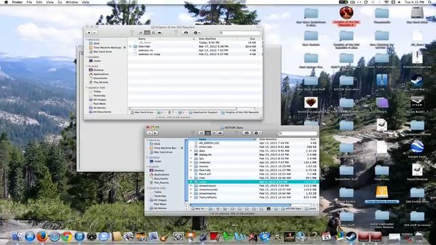This screenshot has width=436, height=245.
Task: Select Steam Mac desktop icon
Action: (417, 80)
